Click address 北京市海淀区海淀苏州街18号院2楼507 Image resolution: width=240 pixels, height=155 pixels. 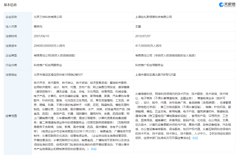pos(58,75)
